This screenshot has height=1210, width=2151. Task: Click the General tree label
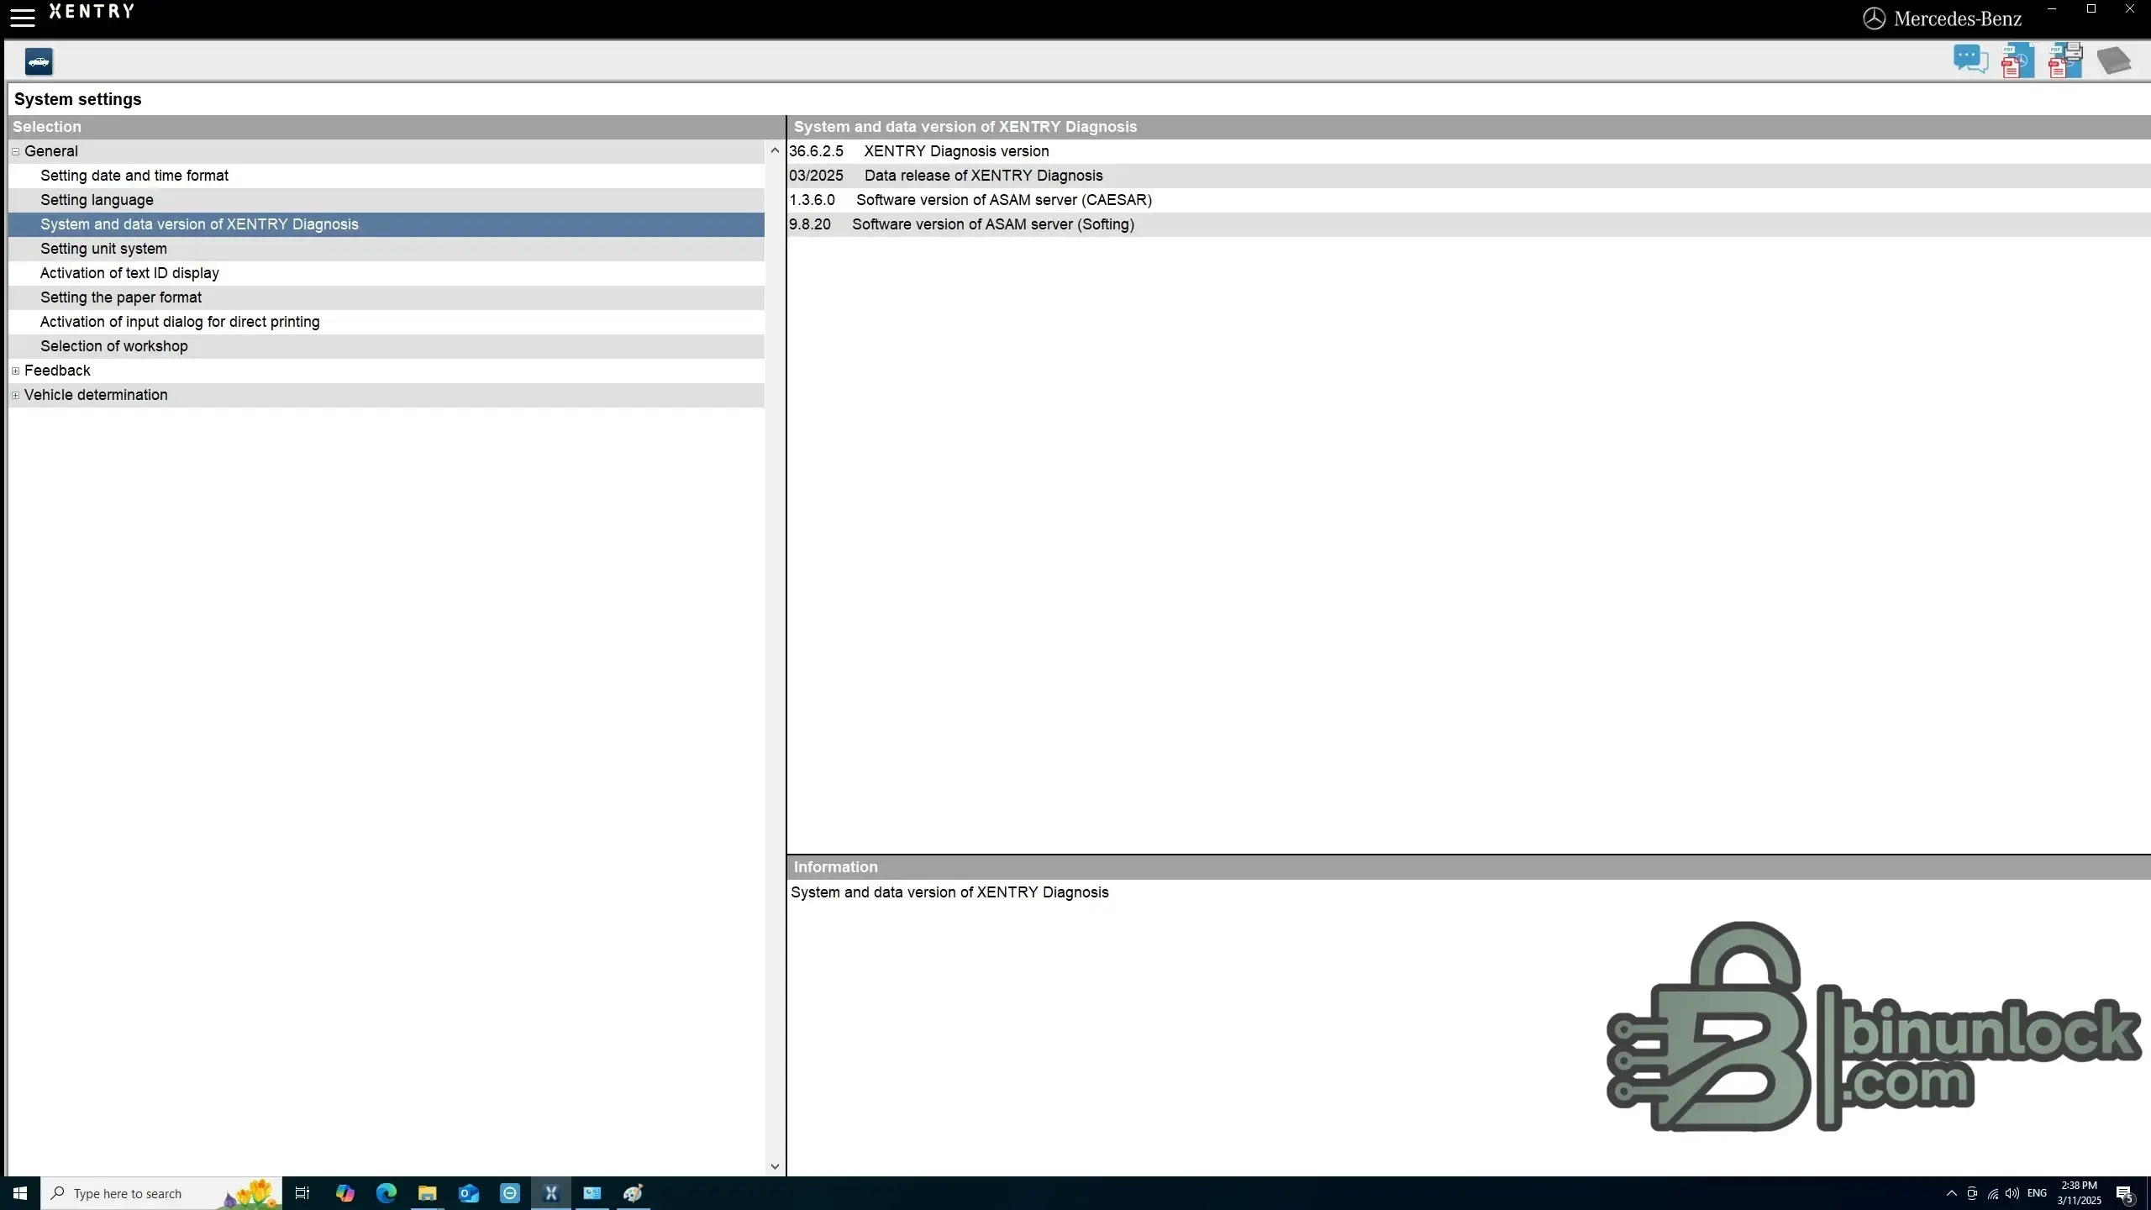point(51,151)
